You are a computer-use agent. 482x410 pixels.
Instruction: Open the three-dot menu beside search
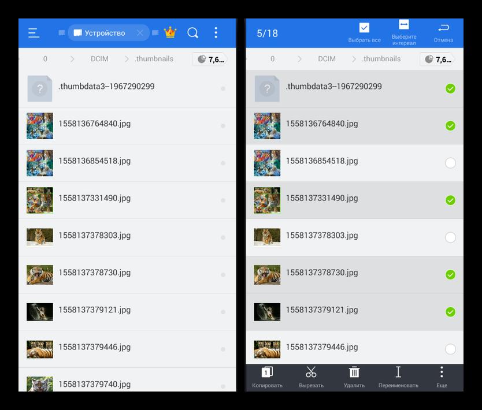pyautogui.click(x=216, y=33)
